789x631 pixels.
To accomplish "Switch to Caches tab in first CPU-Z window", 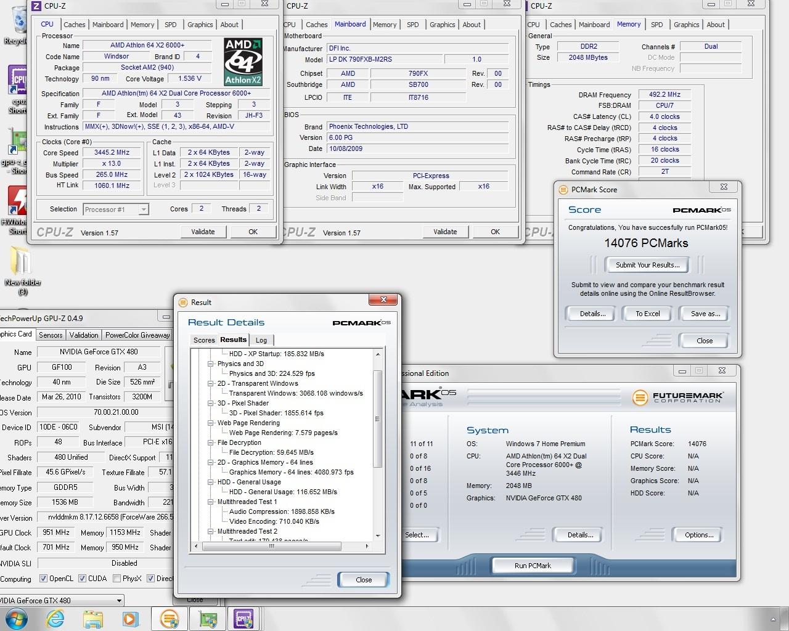I will pyautogui.click(x=75, y=25).
